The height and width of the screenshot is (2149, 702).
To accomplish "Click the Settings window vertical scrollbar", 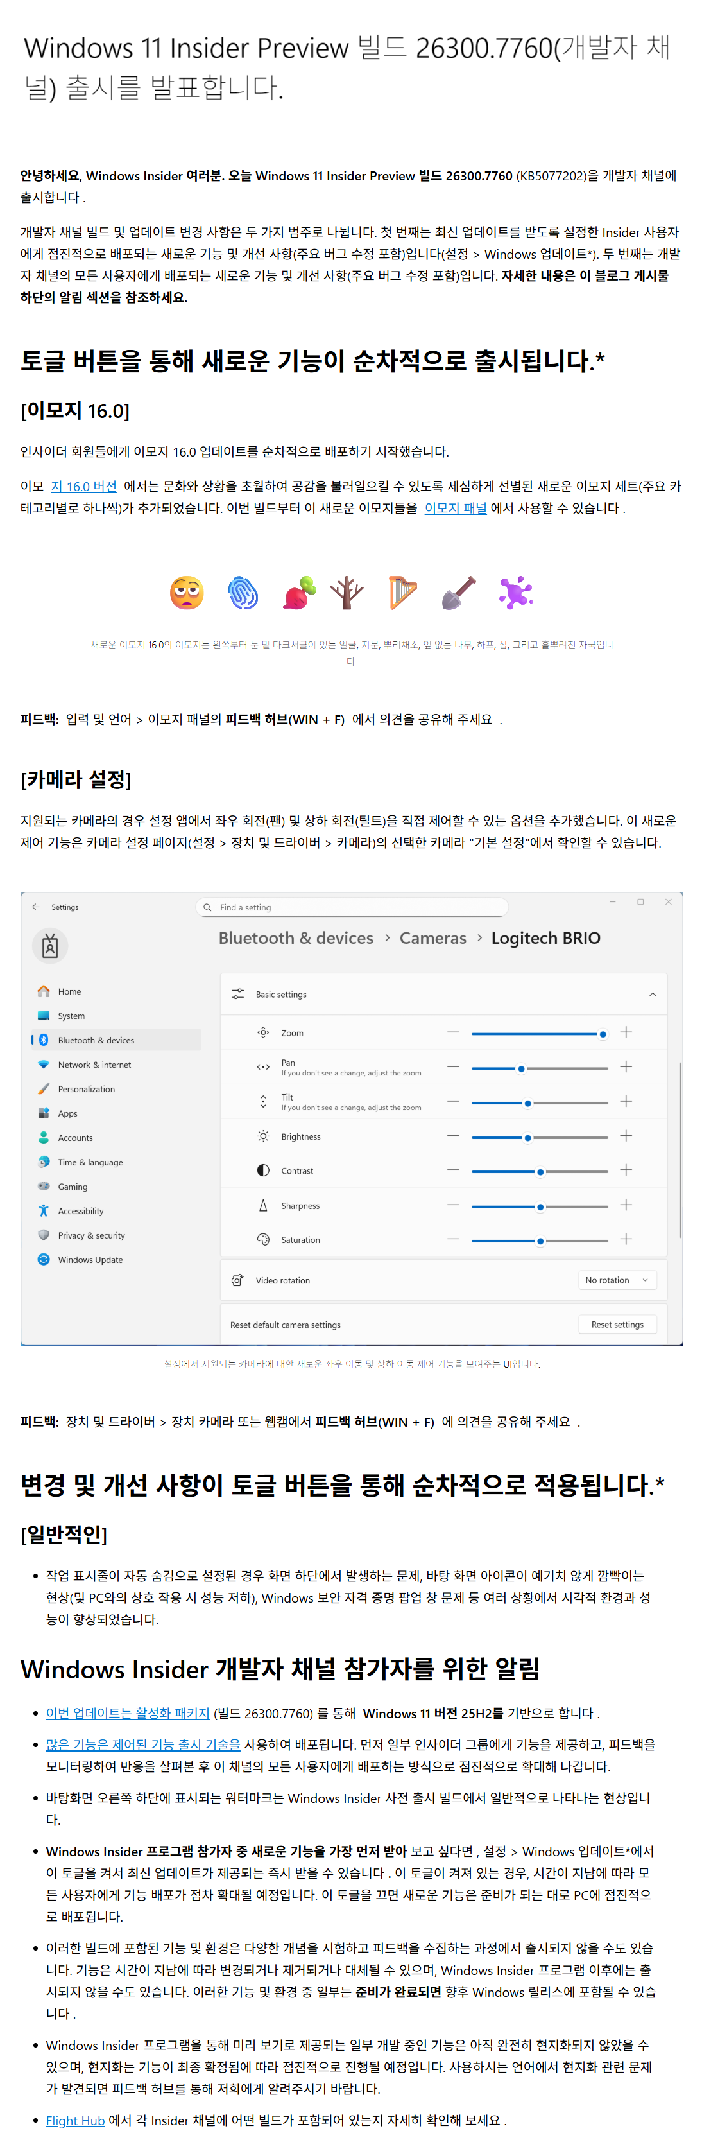I will (x=680, y=1149).
